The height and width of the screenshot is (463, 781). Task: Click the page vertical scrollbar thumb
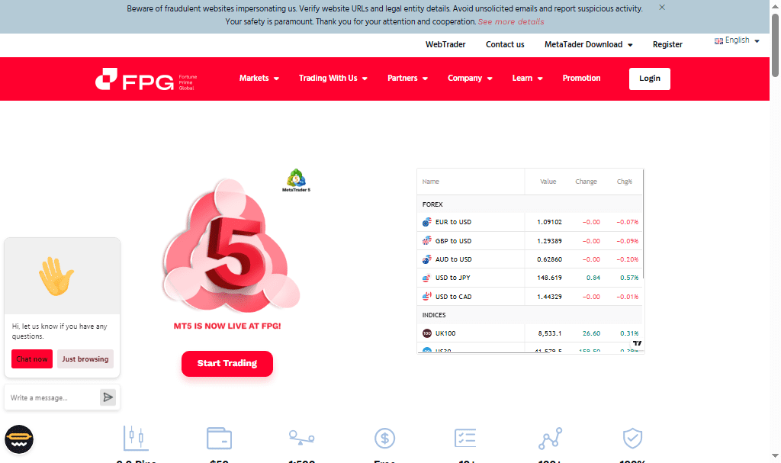tap(775, 45)
